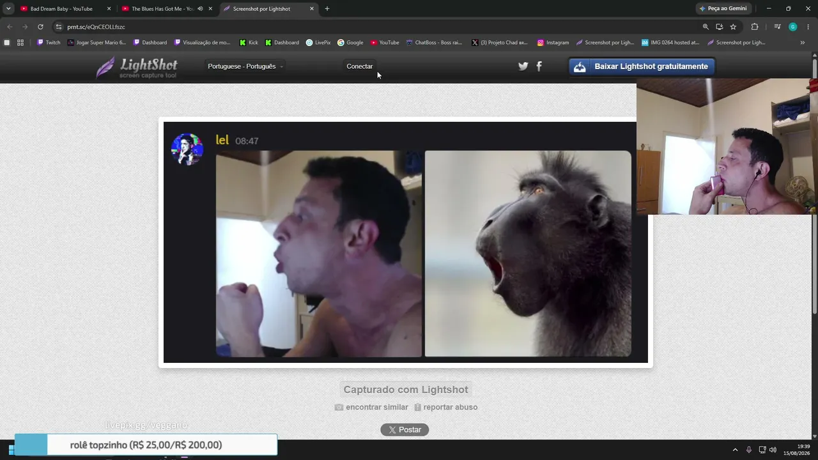Open Lightshot's Facebook page icon
The height and width of the screenshot is (460, 818).
tap(539, 66)
